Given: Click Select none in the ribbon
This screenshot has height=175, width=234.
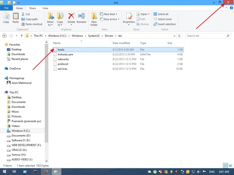Looking at the screenshot, I should click(x=163, y=19).
